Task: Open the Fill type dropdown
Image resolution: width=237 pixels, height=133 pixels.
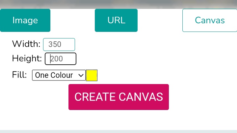Action: click(x=59, y=75)
